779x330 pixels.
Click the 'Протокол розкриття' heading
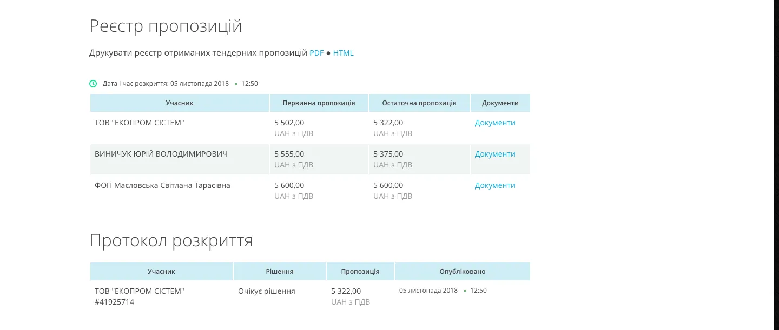171,240
